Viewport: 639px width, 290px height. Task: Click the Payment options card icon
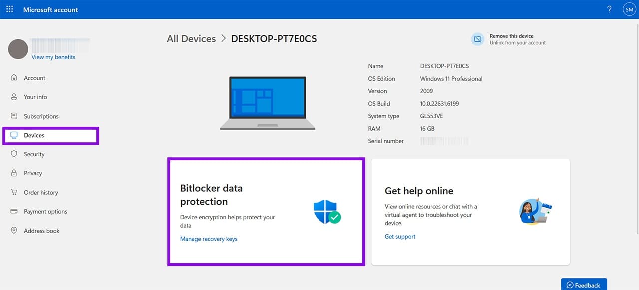(14, 211)
